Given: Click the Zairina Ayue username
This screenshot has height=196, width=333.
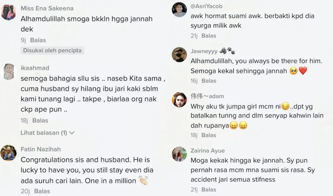Looking at the screenshot, I should pyautogui.click(x=207, y=150).
